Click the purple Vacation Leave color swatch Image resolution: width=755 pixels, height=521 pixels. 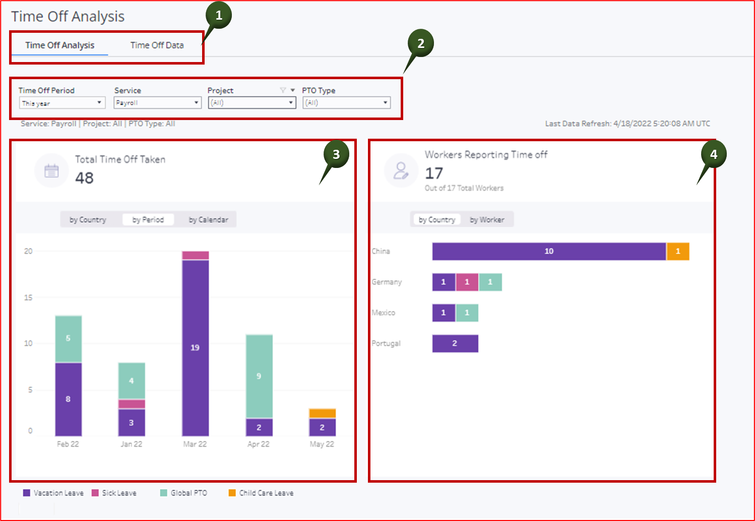[x=26, y=493]
